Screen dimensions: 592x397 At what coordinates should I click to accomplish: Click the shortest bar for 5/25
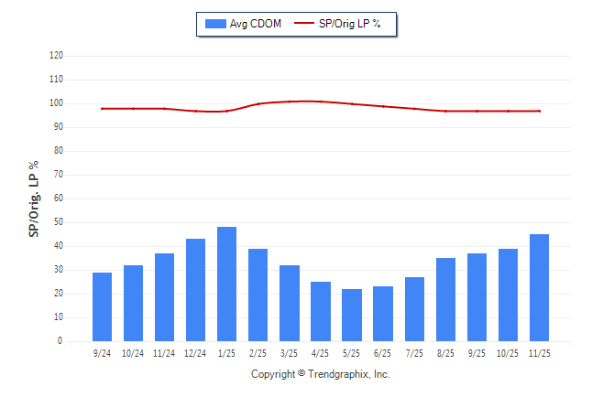[352, 316]
